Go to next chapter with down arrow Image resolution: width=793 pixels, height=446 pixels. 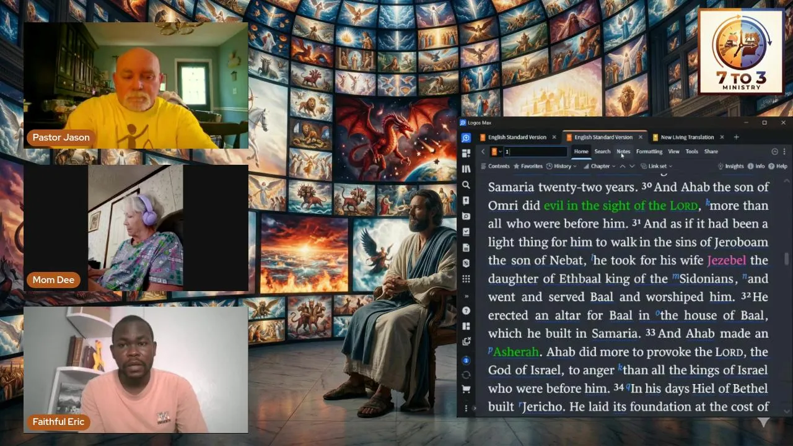coord(632,166)
